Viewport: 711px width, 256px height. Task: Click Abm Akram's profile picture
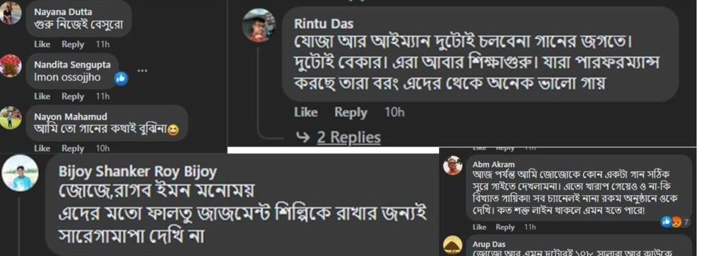coord(453,166)
